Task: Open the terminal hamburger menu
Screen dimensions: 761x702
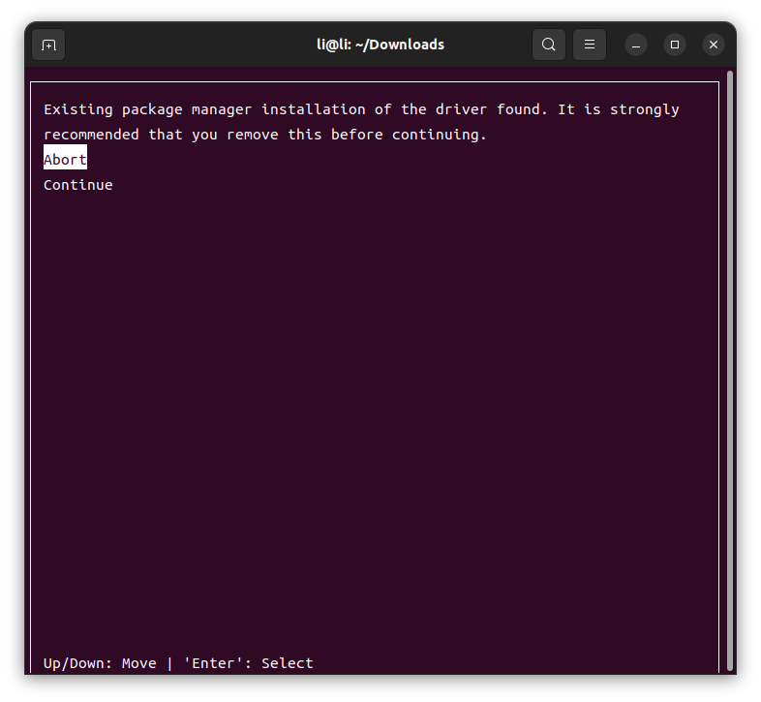Action: (x=590, y=45)
